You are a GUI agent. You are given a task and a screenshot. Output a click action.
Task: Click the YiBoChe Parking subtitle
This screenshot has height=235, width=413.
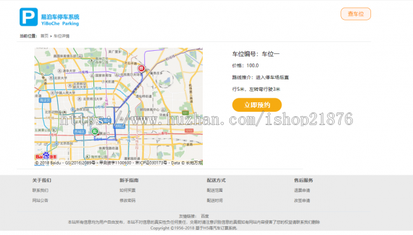(60, 23)
